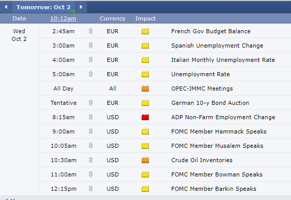Open FOMC Member Bowman Speaks event
Screen dimensions: 291x200
[217, 174]
